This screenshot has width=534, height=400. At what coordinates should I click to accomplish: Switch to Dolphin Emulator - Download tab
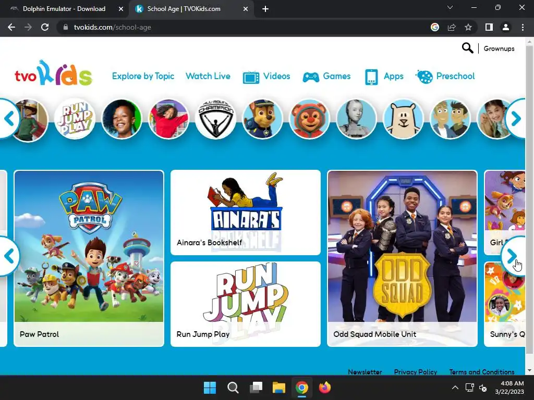coord(64,9)
